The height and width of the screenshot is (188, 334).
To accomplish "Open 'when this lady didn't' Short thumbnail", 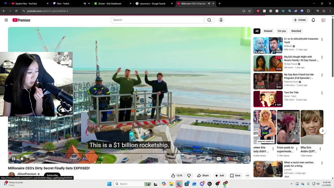I will click(265, 127).
